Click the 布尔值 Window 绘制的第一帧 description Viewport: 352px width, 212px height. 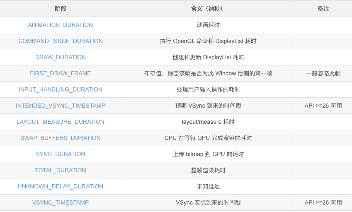coord(208,73)
